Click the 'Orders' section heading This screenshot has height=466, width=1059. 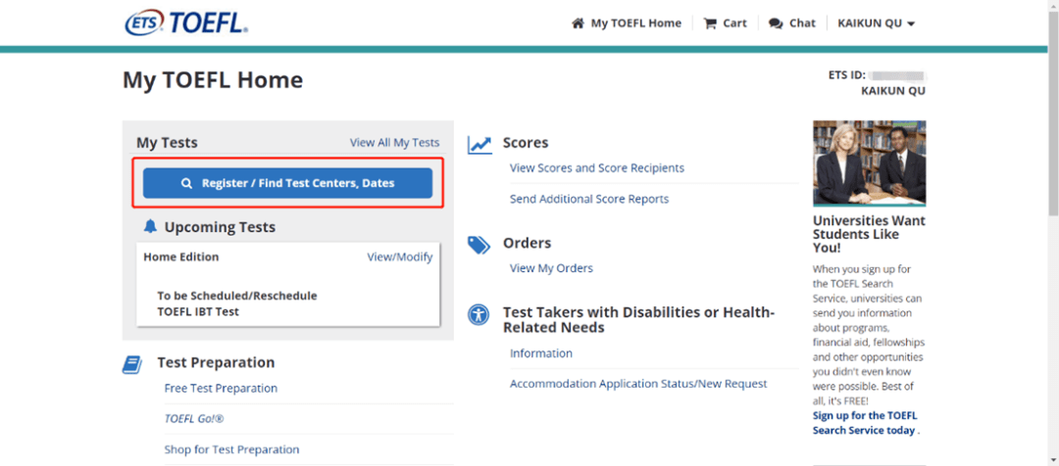click(527, 243)
